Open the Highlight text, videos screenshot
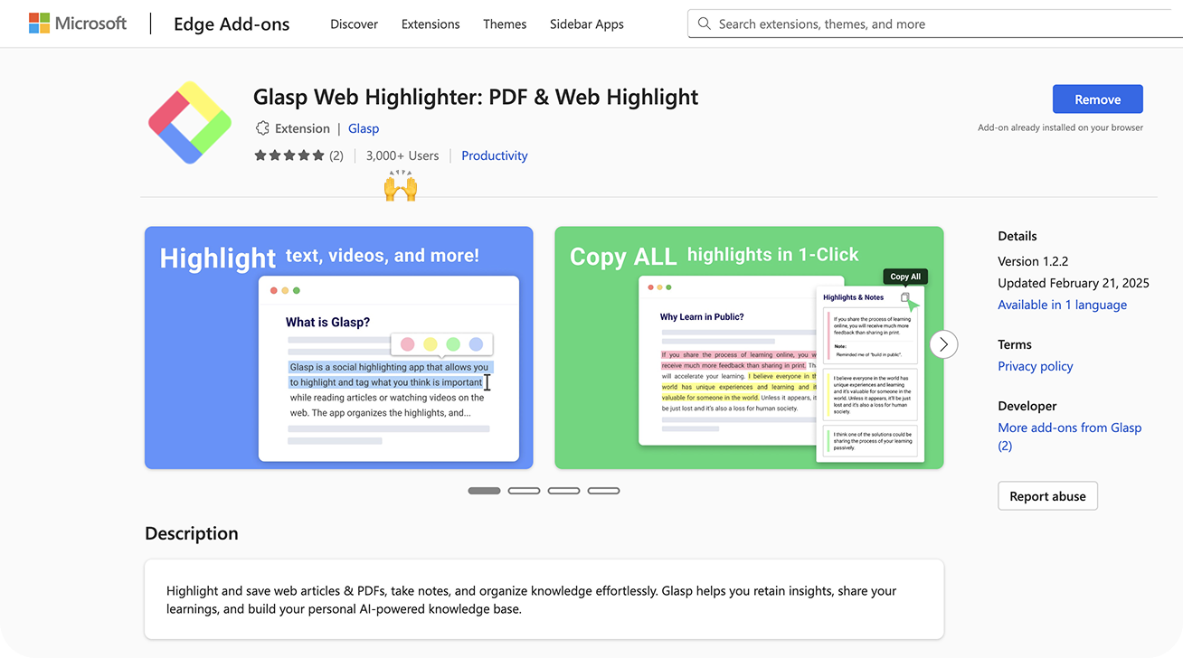The width and height of the screenshot is (1183, 658). 339,348
